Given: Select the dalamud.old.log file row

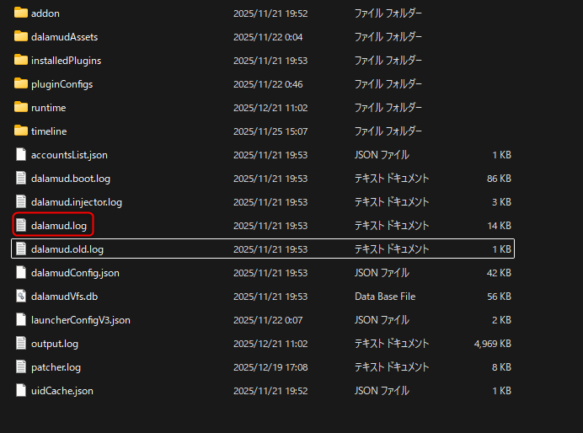Looking at the screenshot, I should 261,249.
